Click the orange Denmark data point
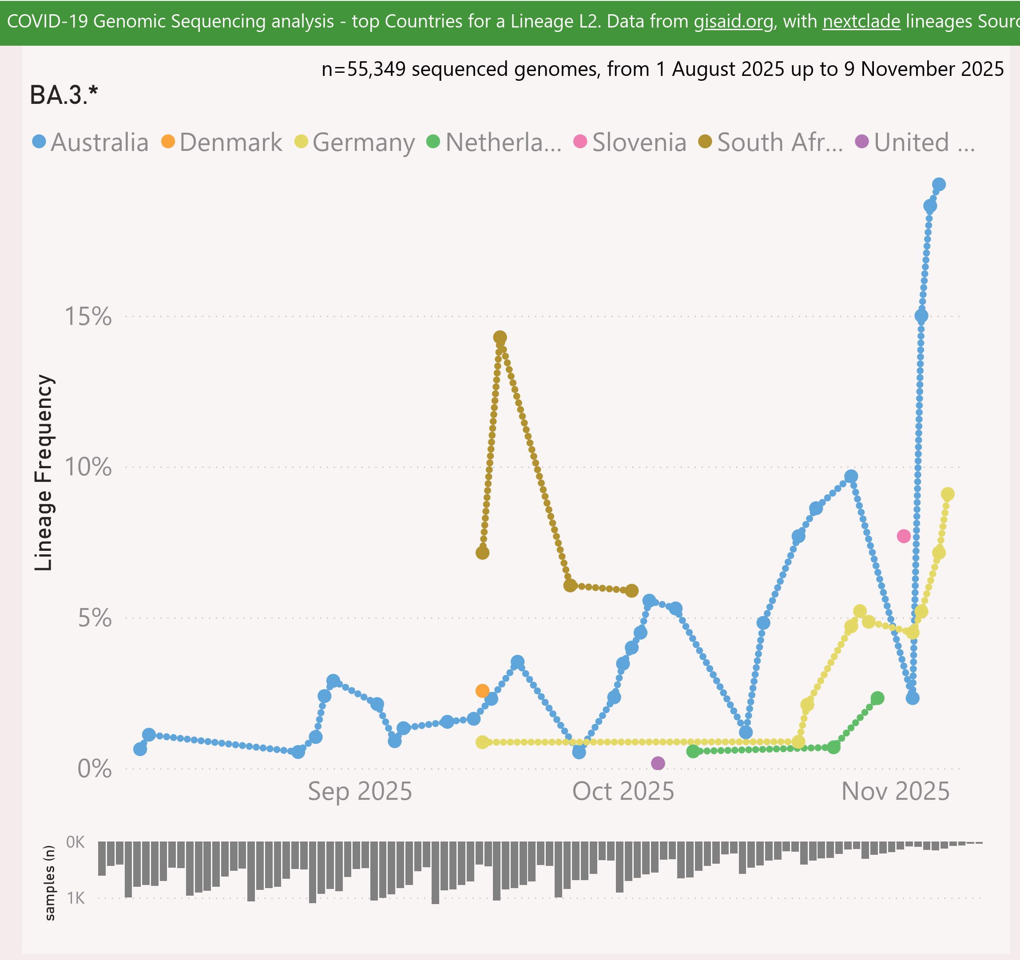The image size is (1020, 960). click(x=482, y=691)
